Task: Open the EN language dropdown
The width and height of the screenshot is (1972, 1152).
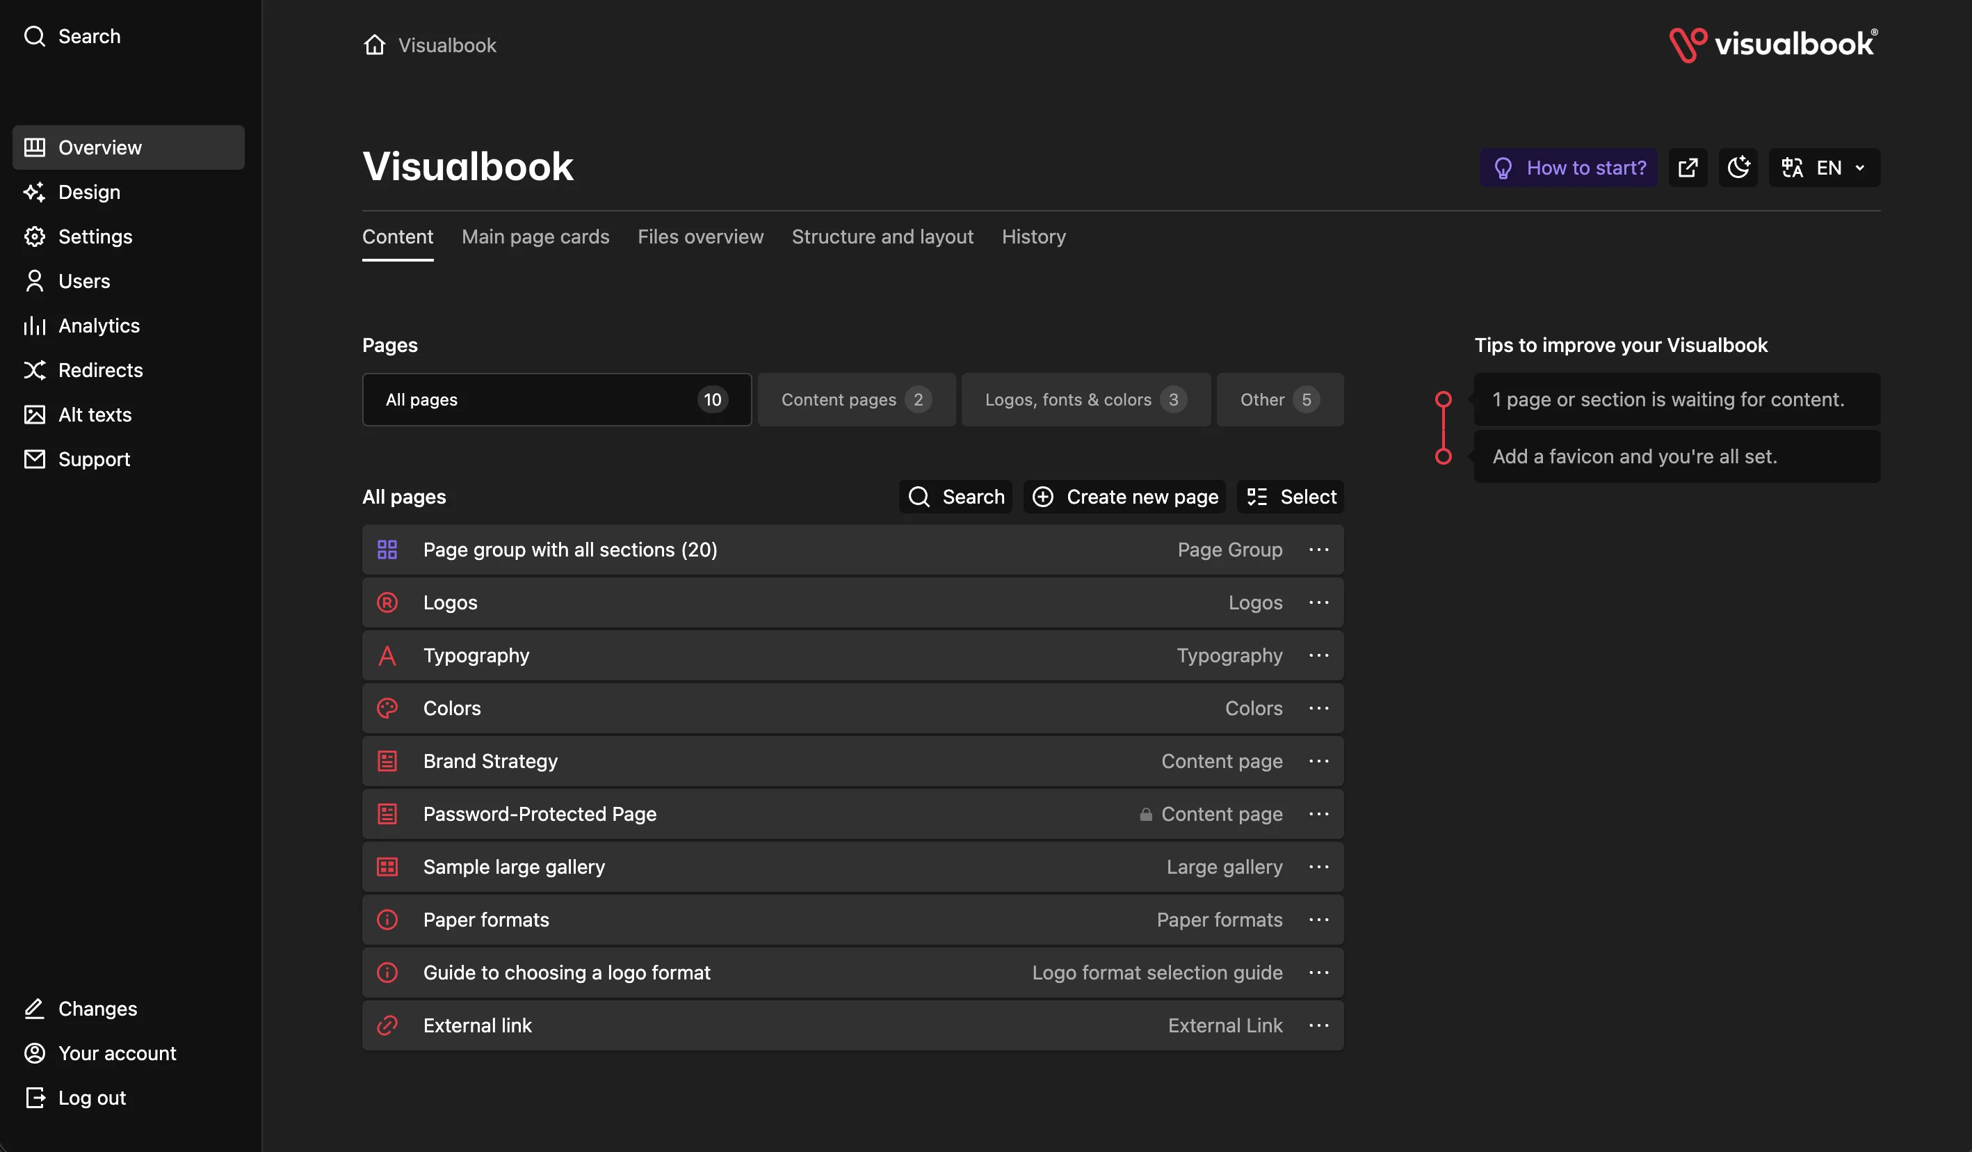Action: pos(1824,168)
